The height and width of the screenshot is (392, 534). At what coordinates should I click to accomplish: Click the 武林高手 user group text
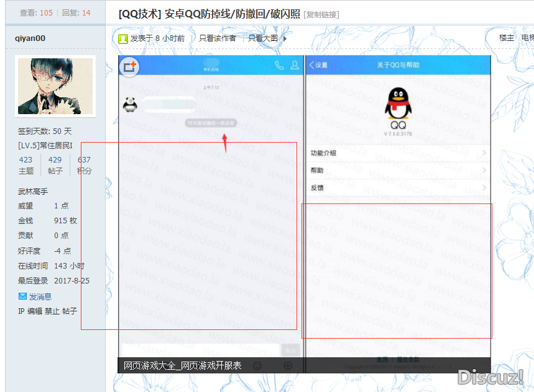[33, 192]
